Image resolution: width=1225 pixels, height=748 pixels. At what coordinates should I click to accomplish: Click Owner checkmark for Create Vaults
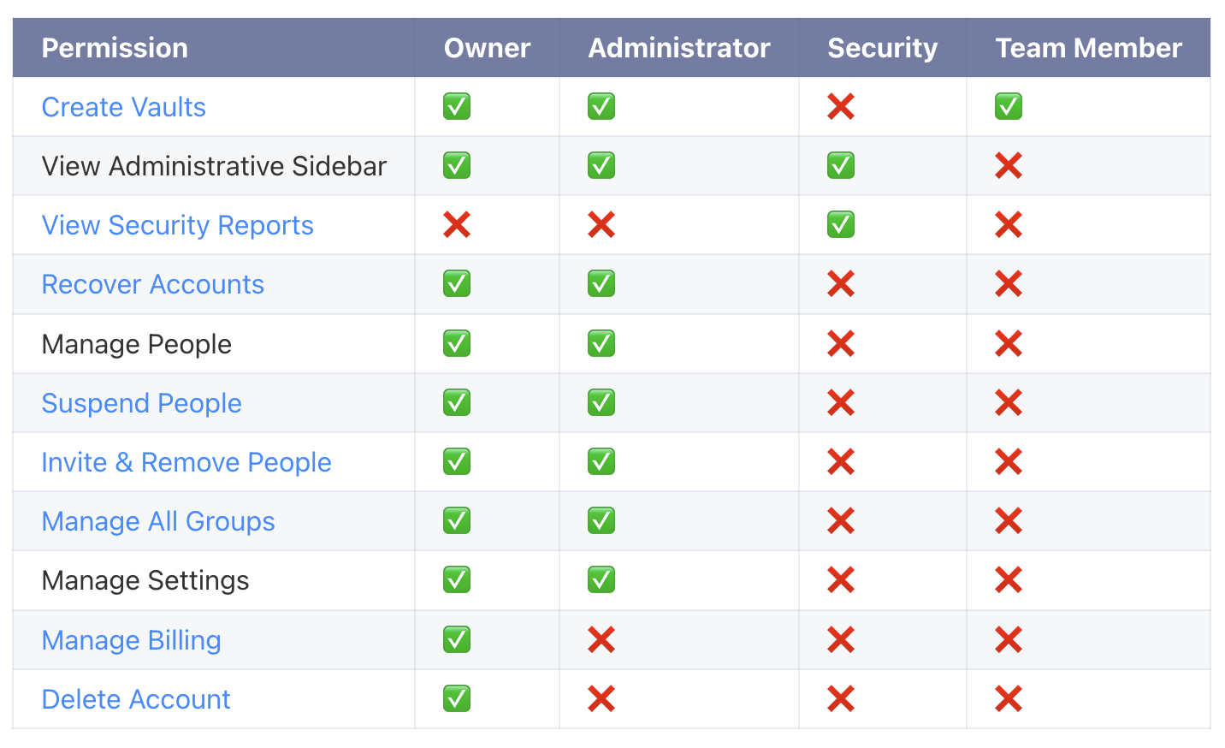(x=457, y=107)
